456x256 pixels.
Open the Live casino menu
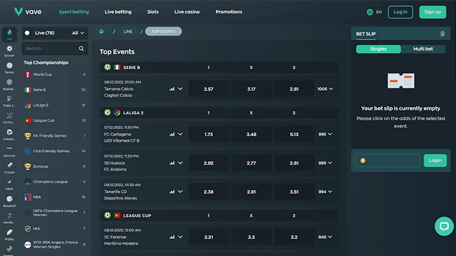tap(187, 12)
